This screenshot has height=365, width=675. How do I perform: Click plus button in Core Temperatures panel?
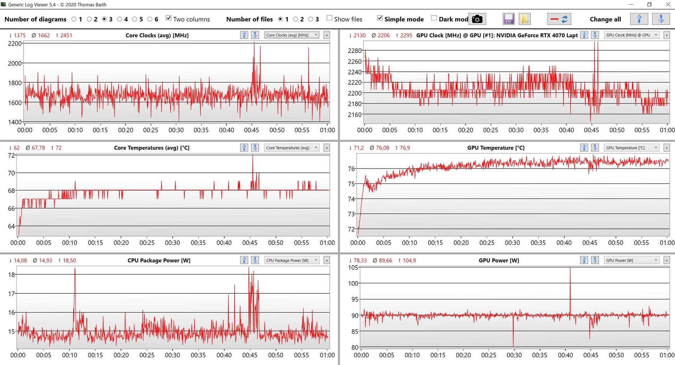tap(327, 148)
